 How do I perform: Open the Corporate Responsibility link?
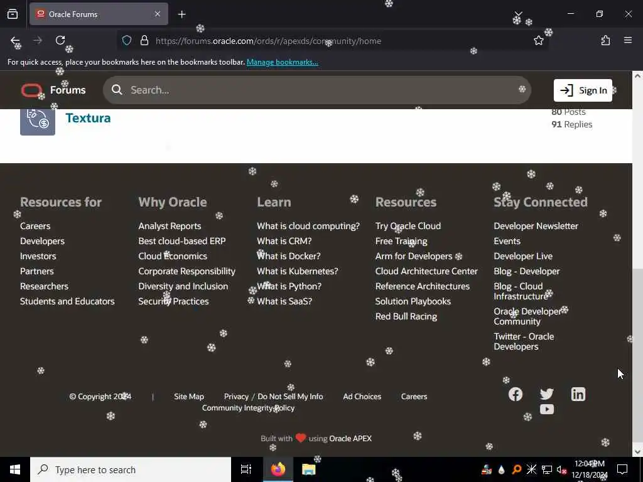(x=187, y=271)
